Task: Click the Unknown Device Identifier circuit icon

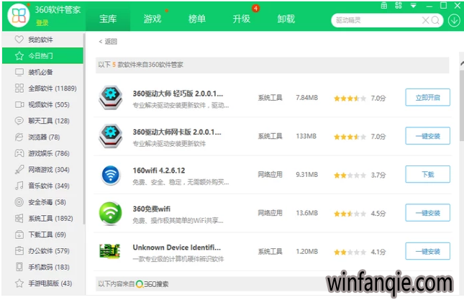Action: (110, 252)
